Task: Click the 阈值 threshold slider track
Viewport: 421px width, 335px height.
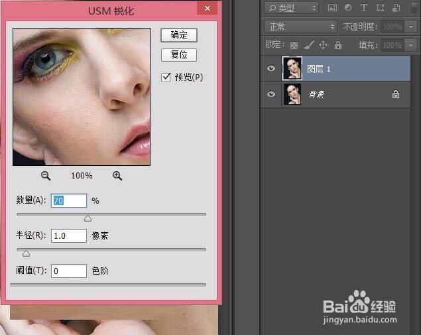Action: click(x=108, y=285)
